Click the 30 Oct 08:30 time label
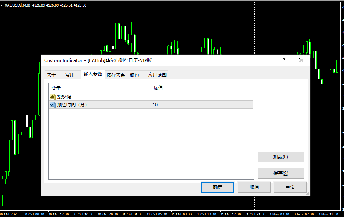This screenshot has height=217, width=344. (34, 214)
